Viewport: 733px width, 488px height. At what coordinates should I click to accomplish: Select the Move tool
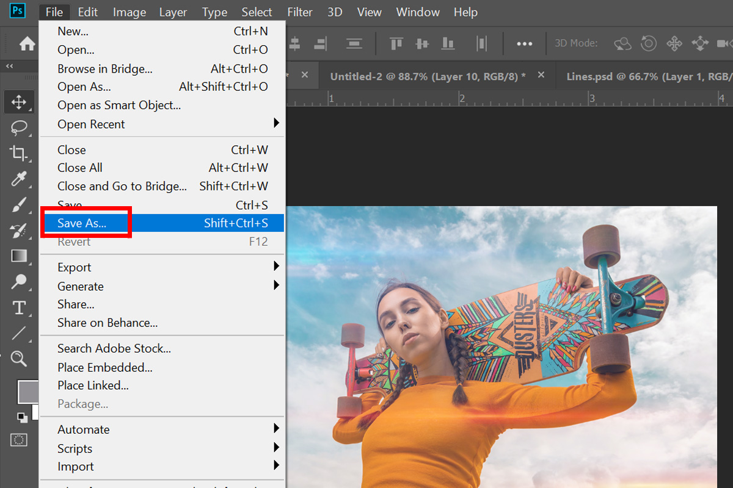[x=19, y=102]
